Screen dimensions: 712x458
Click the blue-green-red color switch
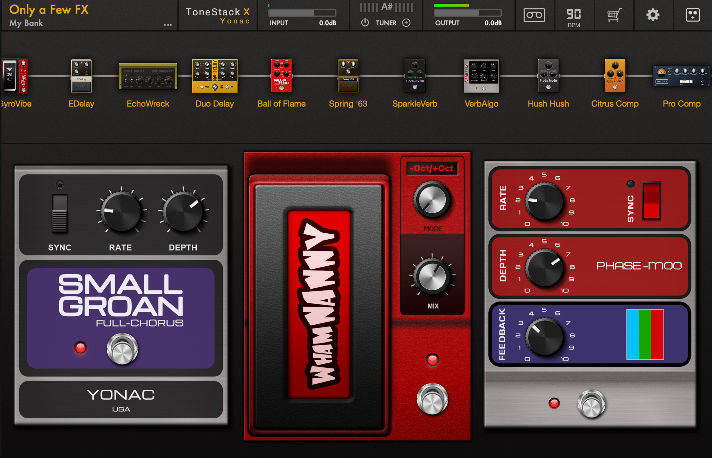pyautogui.click(x=645, y=334)
